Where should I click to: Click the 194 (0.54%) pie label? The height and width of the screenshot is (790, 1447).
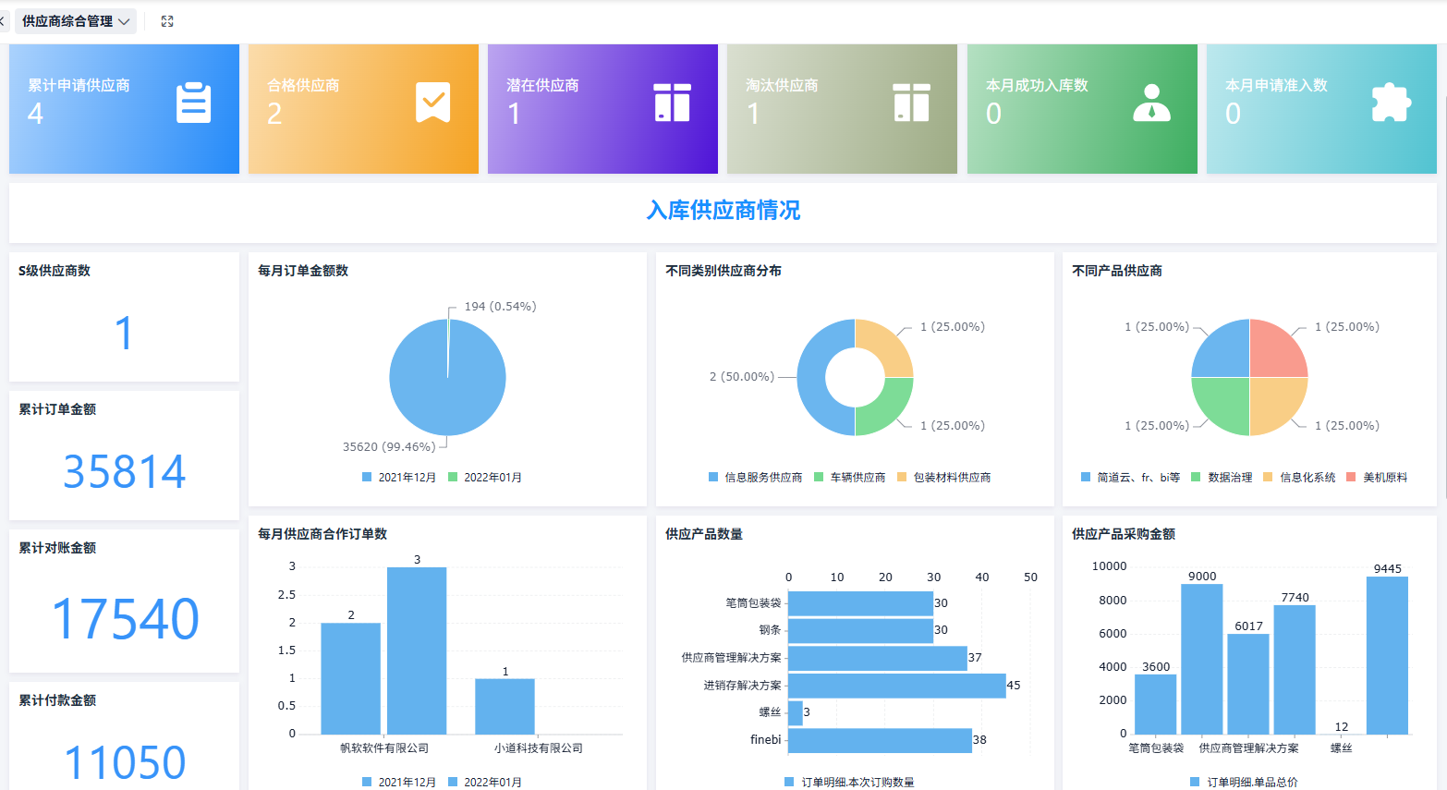[x=500, y=307]
